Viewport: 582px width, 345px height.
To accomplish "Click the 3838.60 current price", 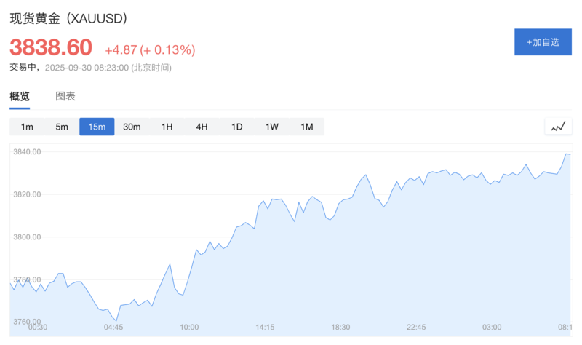I will click(51, 47).
